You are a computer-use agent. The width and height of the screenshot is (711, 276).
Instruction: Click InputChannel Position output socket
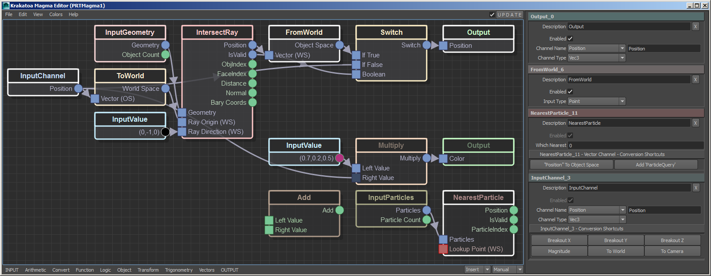[x=78, y=88]
